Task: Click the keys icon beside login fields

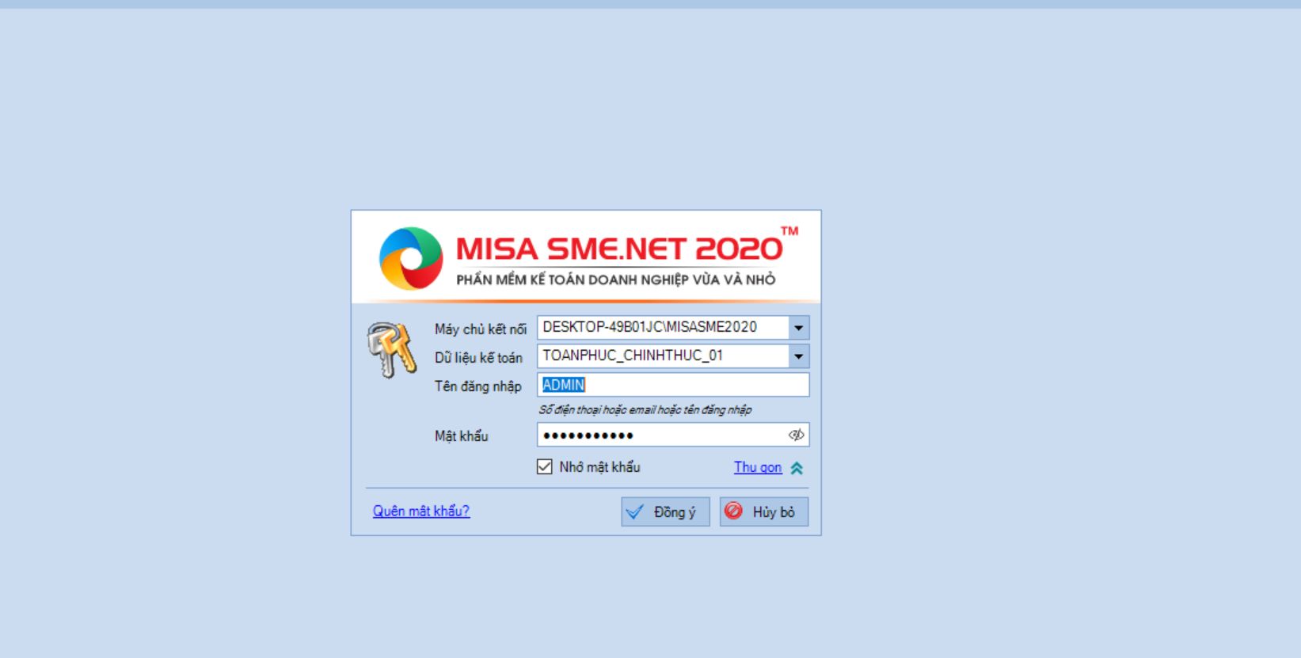Action: (x=391, y=349)
